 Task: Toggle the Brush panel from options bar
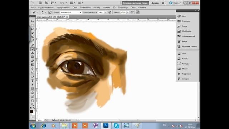click(50, 12)
